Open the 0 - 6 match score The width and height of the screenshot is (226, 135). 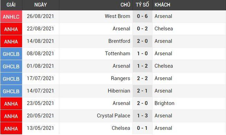tap(142, 16)
